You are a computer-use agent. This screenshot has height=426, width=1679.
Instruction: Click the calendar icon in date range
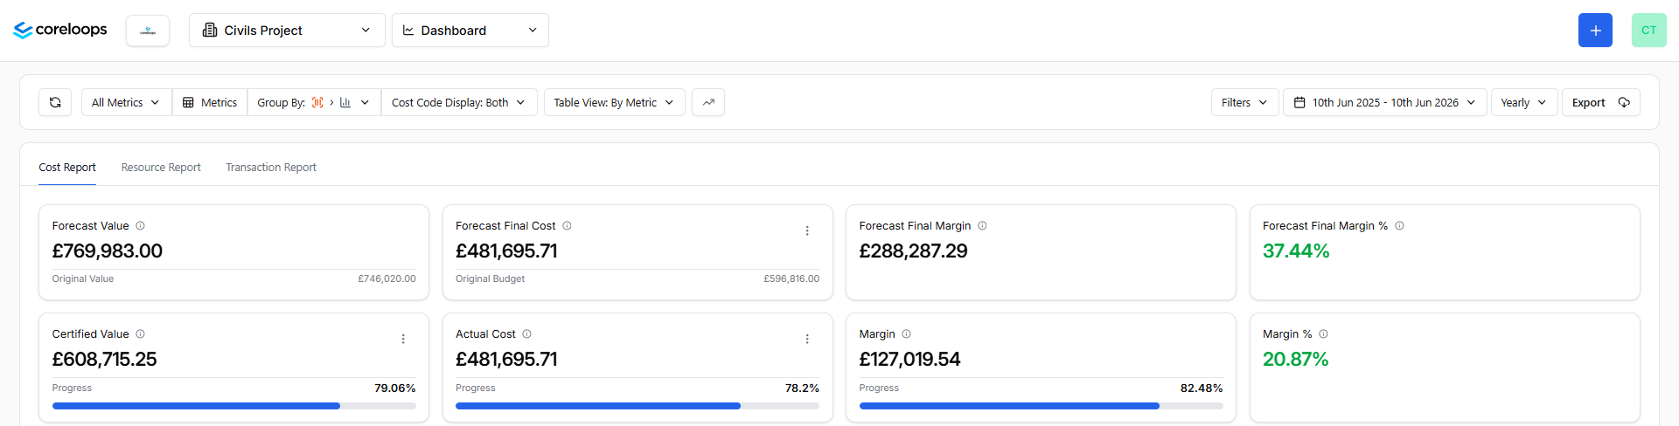[x=1299, y=102]
